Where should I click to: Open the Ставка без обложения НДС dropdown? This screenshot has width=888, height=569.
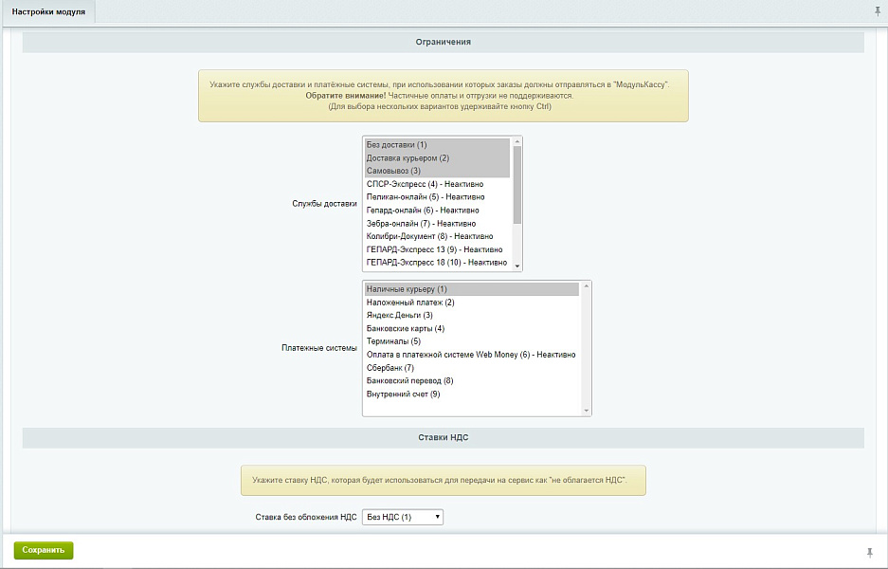point(403,518)
